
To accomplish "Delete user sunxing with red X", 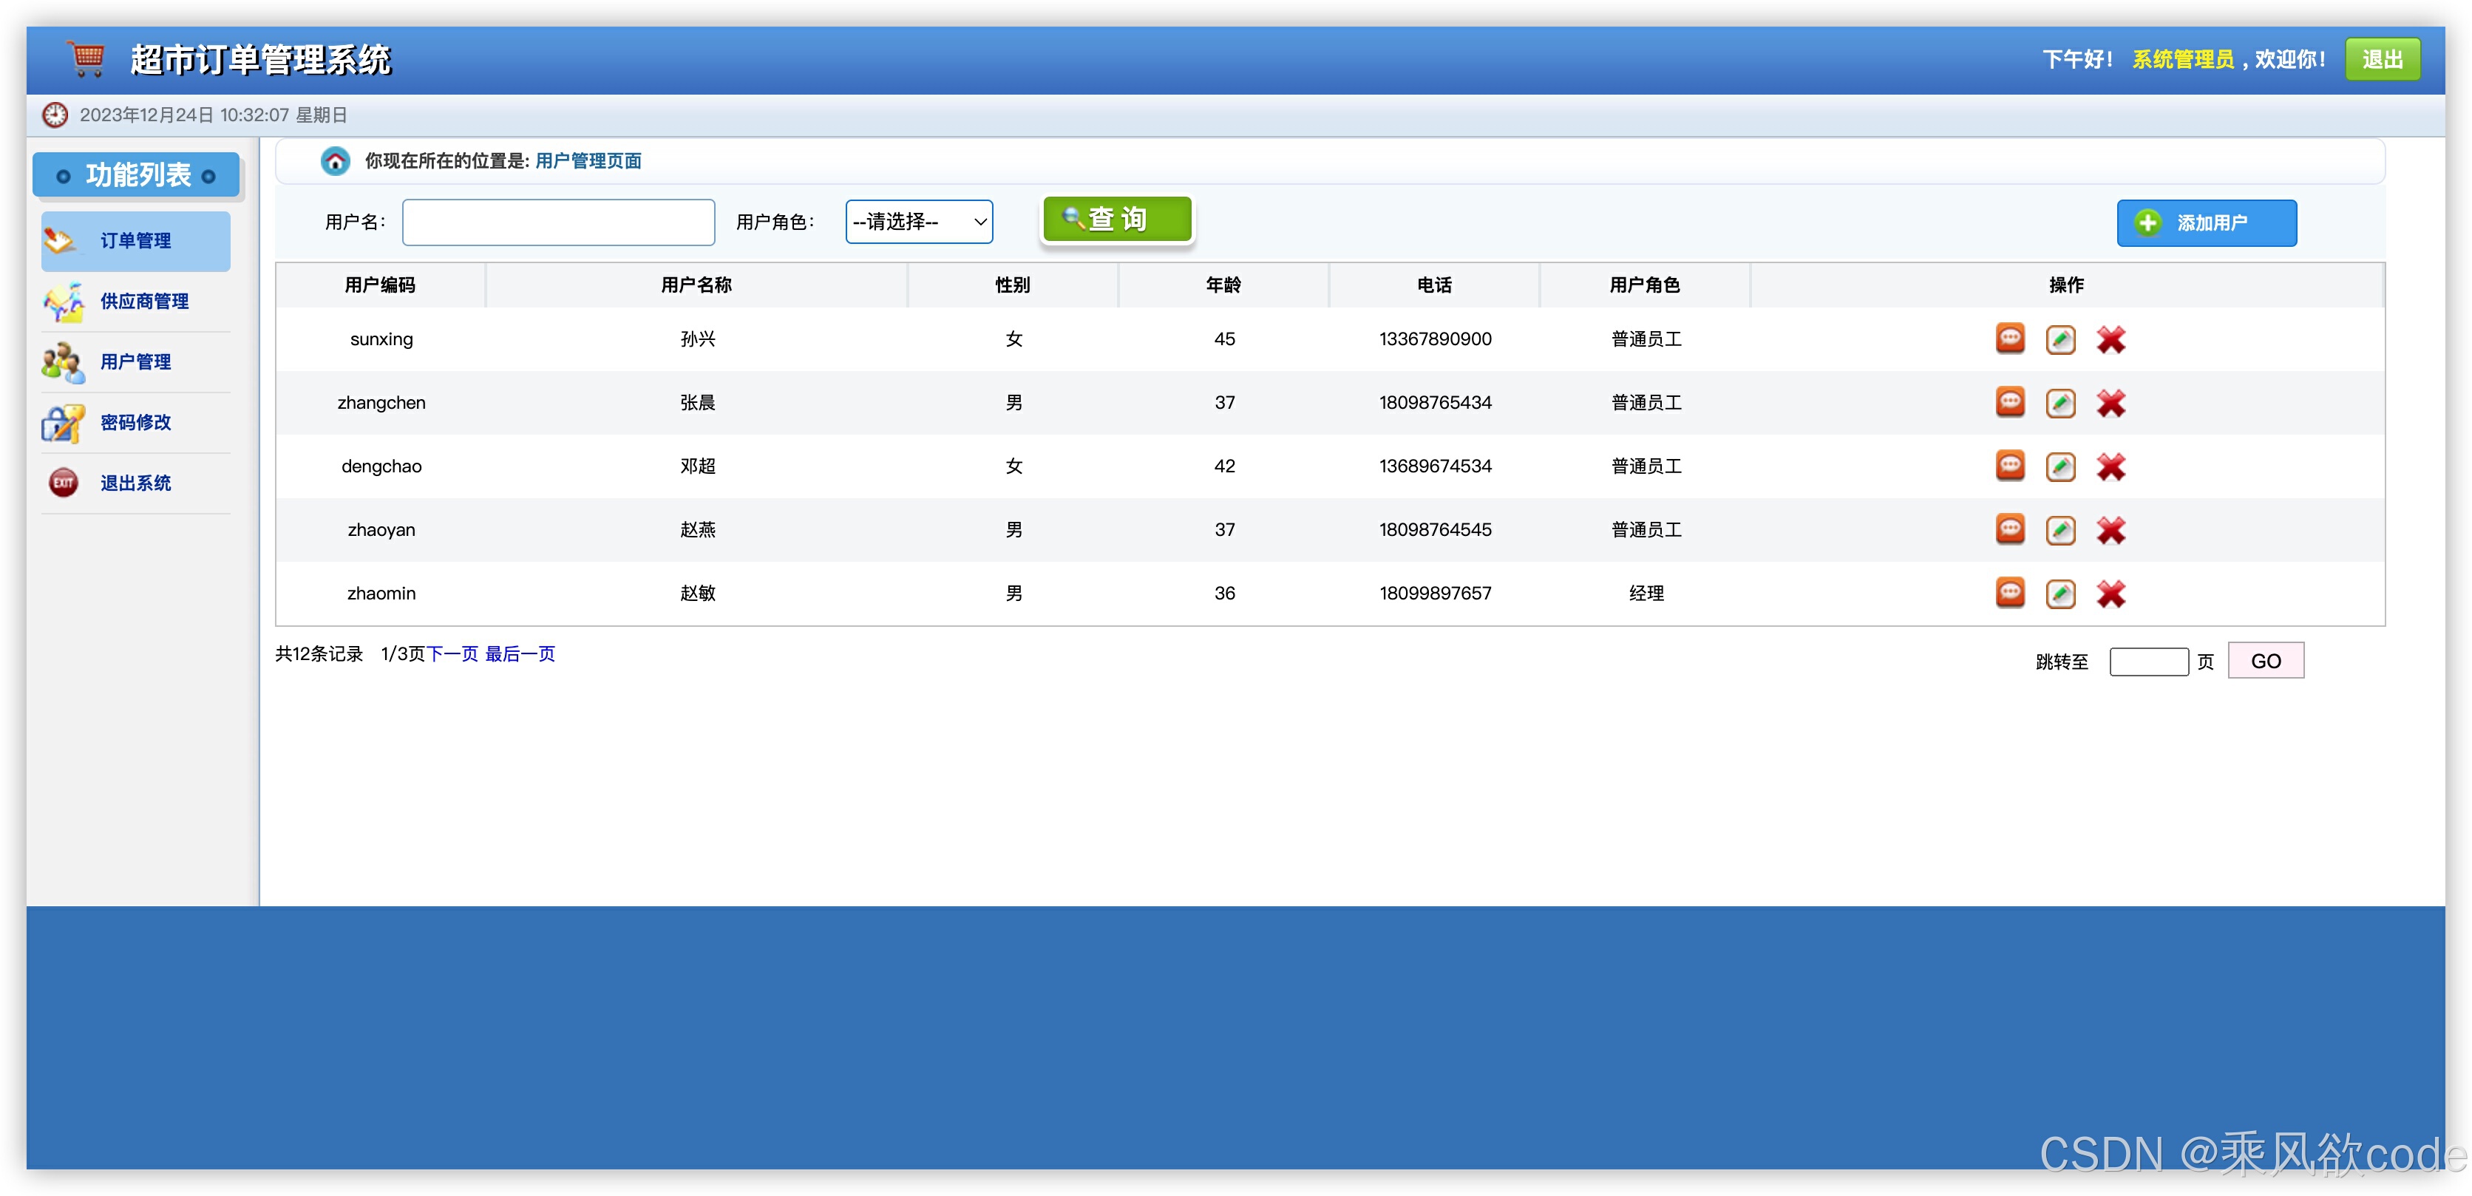I will (2111, 339).
